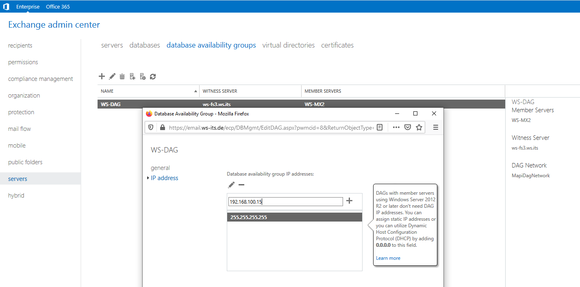Bookmark this page with star icon
580x287 pixels.
(x=419, y=127)
